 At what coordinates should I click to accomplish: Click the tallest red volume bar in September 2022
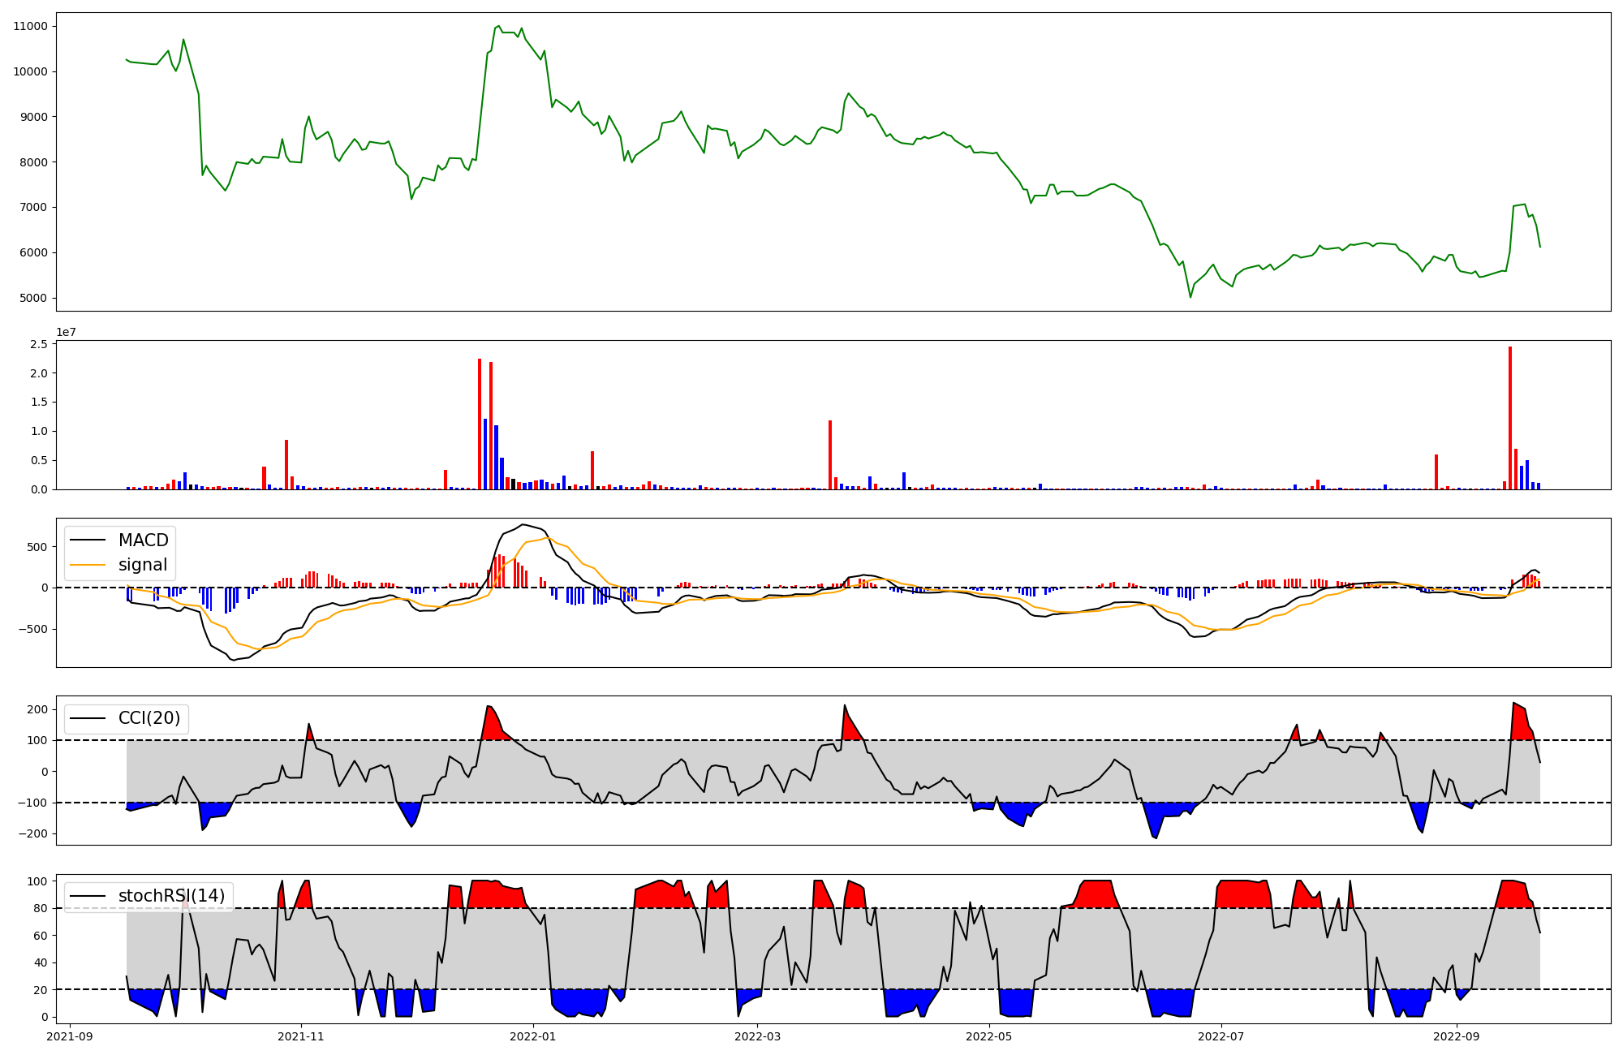click(1510, 418)
